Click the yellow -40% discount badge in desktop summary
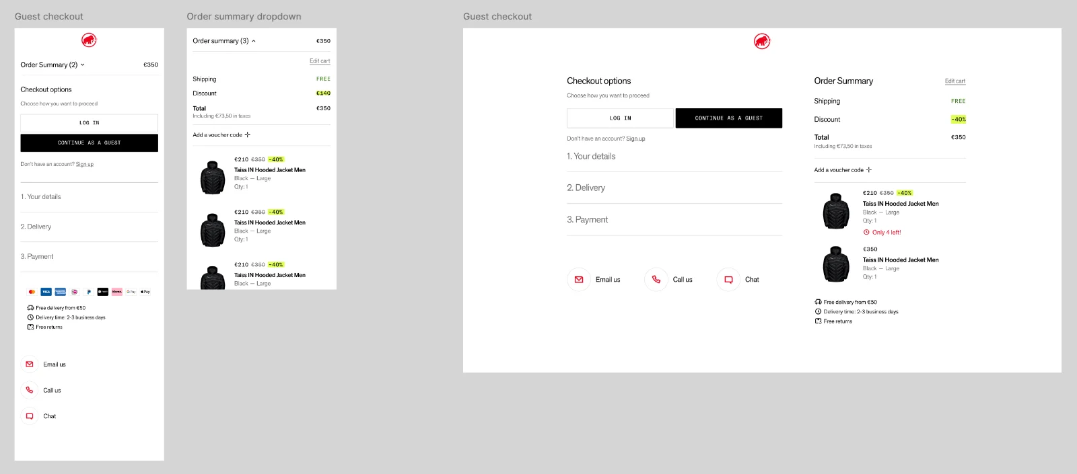Image resolution: width=1077 pixels, height=474 pixels. tap(959, 119)
